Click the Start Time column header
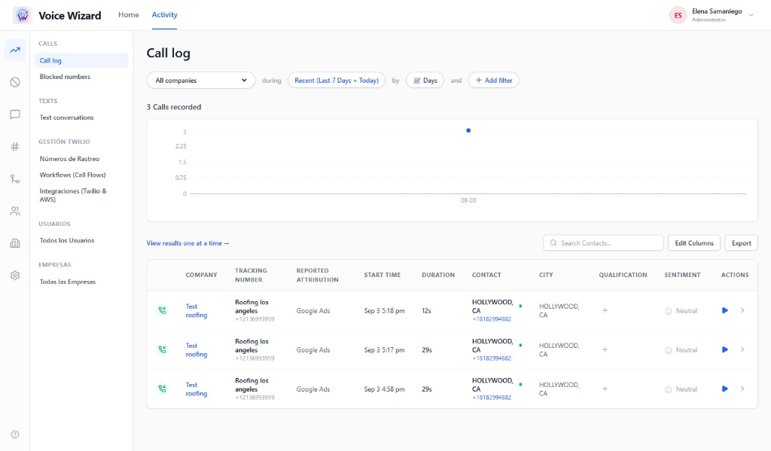 tap(382, 275)
